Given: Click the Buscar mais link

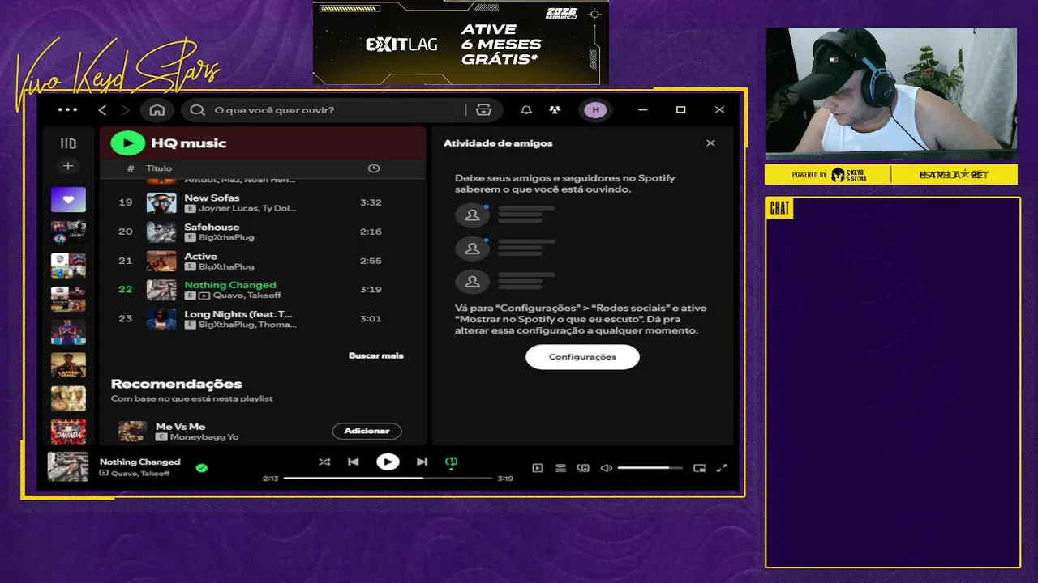Looking at the screenshot, I should pyautogui.click(x=375, y=355).
